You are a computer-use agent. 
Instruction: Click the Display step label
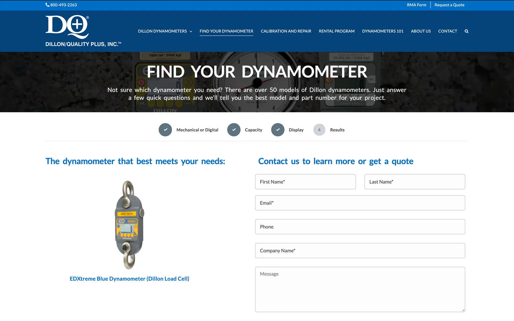pos(296,130)
